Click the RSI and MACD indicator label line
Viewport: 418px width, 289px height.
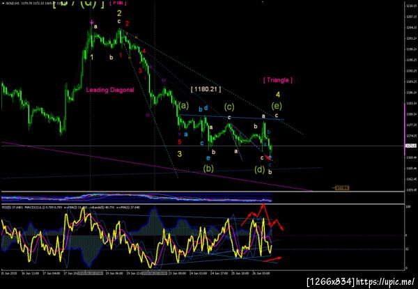tap(70, 207)
